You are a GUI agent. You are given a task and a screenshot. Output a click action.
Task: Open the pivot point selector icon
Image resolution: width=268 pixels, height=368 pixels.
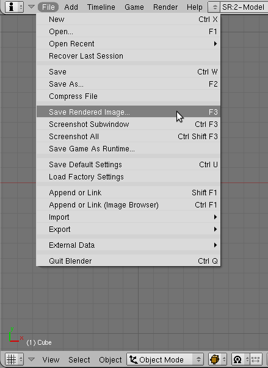point(237,359)
